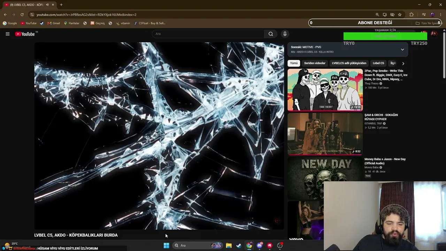The height and width of the screenshot is (251, 446).
Task: Select the Tümü filter chip
Action: click(294, 63)
